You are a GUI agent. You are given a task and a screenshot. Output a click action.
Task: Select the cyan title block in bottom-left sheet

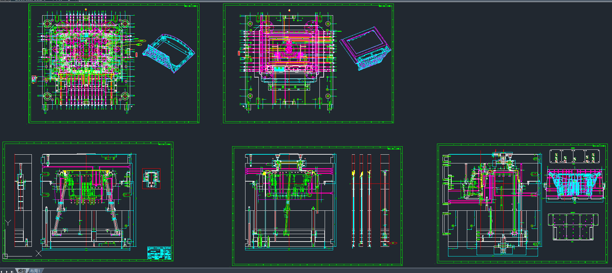coord(159,253)
